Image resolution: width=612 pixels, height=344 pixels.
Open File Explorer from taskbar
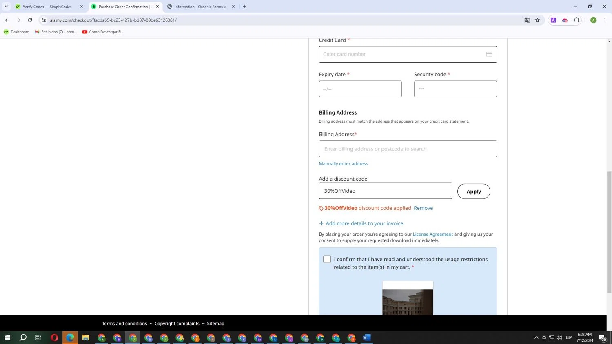click(x=86, y=337)
